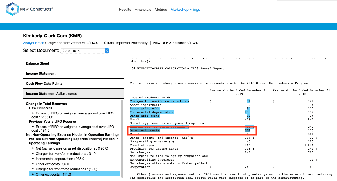Open the Select Document dropdown showing 2019 | 10-K
Screen dimensions: 337x181
(x=85, y=51)
